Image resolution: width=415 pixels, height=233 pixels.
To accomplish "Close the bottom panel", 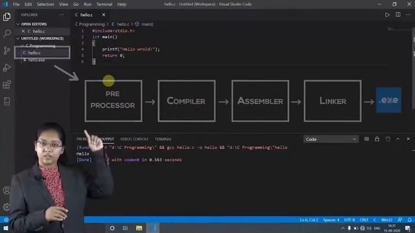I will pyautogui.click(x=408, y=139).
